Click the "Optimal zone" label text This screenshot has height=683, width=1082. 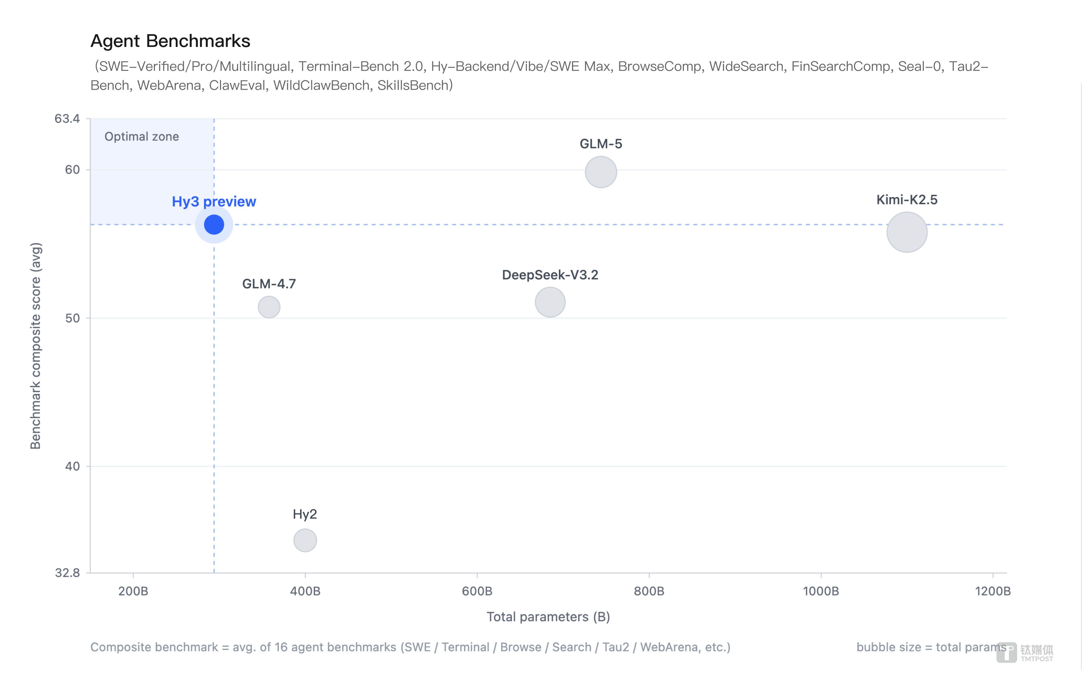pyautogui.click(x=142, y=137)
